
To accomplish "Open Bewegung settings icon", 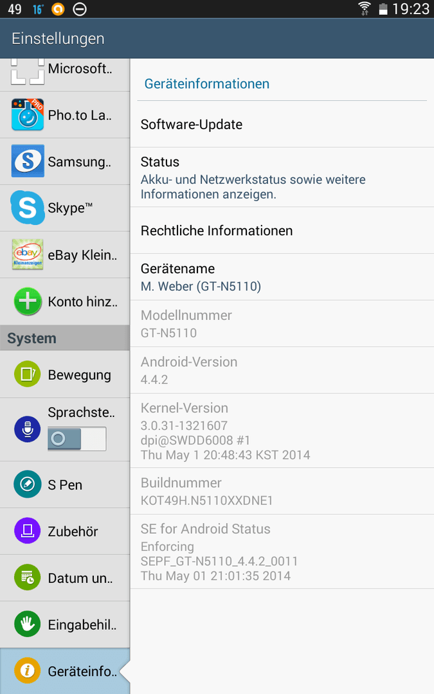I will point(28,374).
